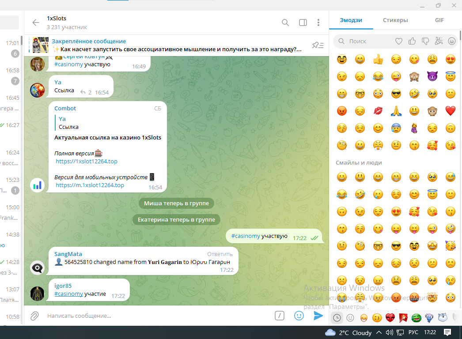Filter emoji by party popper category
462x339 pixels.
click(439, 41)
